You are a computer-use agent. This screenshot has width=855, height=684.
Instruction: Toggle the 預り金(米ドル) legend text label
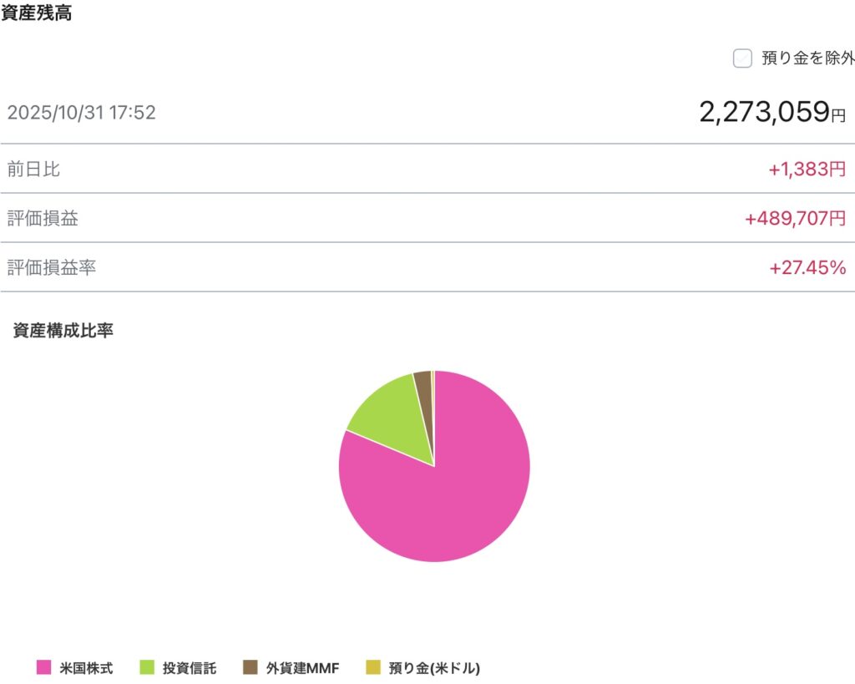pos(434,668)
